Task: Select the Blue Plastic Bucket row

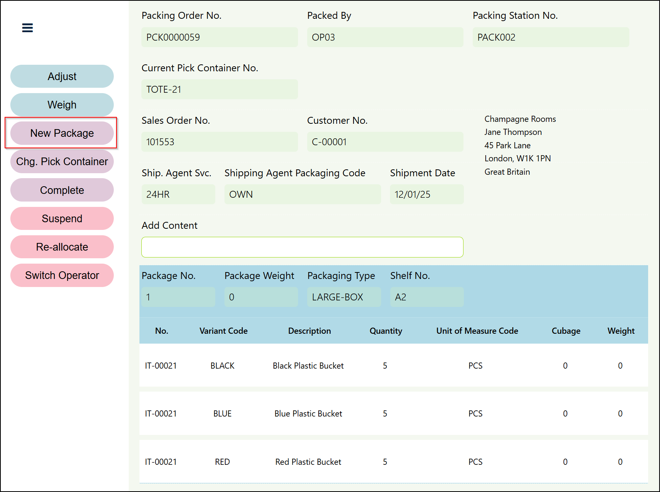Action: pos(308,413)
